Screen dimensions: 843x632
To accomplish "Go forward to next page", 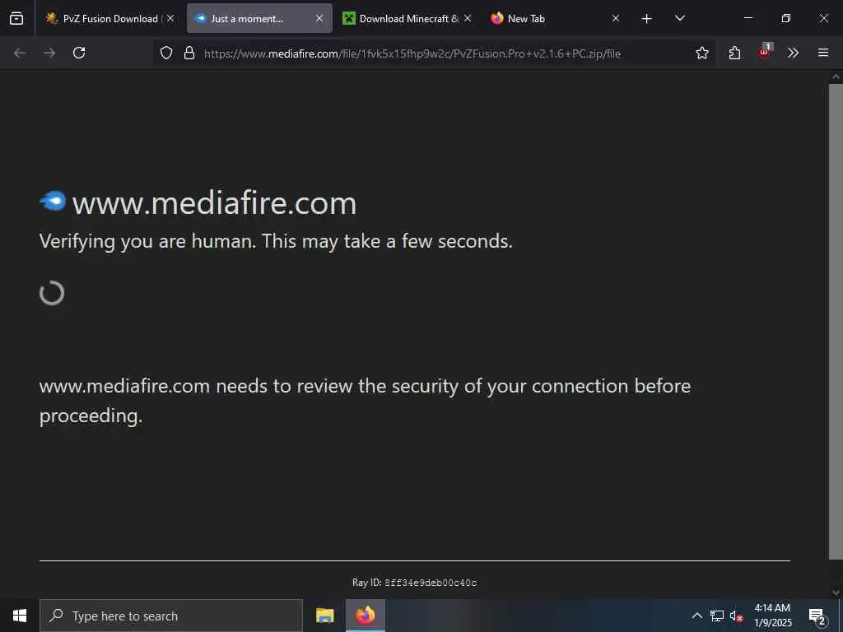I will tap(49, 53).
